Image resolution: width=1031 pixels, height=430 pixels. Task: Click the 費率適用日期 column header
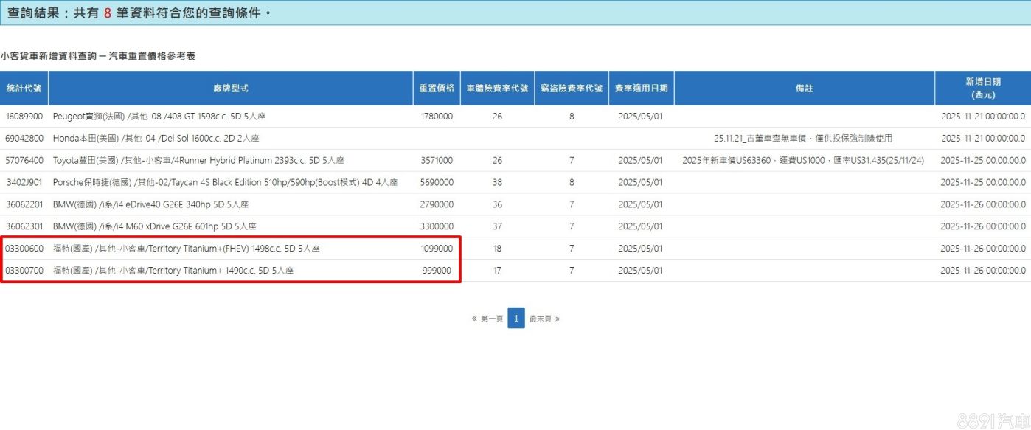click(x=641, y=88)
